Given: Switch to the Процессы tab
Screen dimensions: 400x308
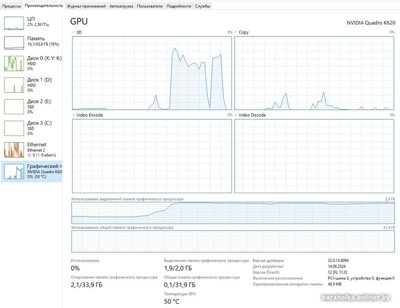Looking at the screenshot, I should point(11,6).
